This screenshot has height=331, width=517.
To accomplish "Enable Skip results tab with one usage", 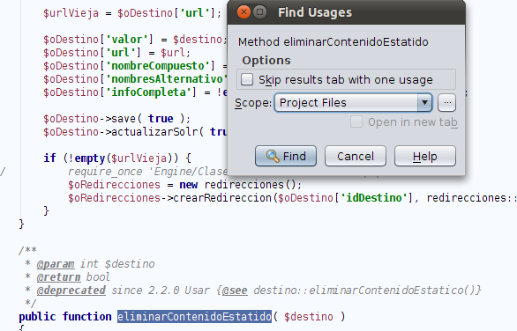I will click(x=247, y=79).
